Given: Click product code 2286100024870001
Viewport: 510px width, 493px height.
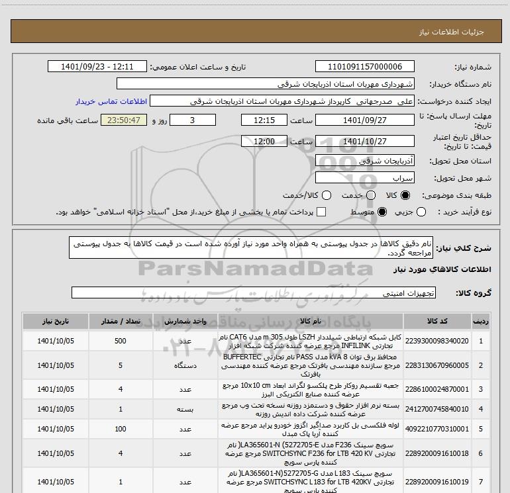Looking at the screenshot, I should point(437,389).
